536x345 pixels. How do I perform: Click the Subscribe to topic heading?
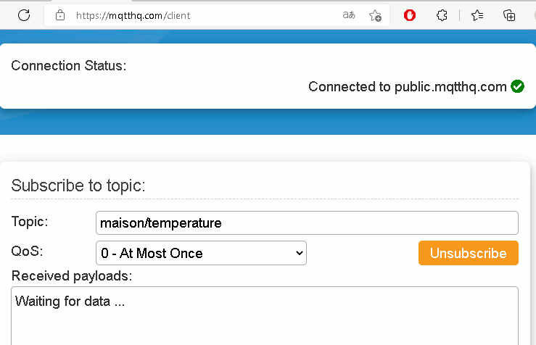click(x=78, y=186)
